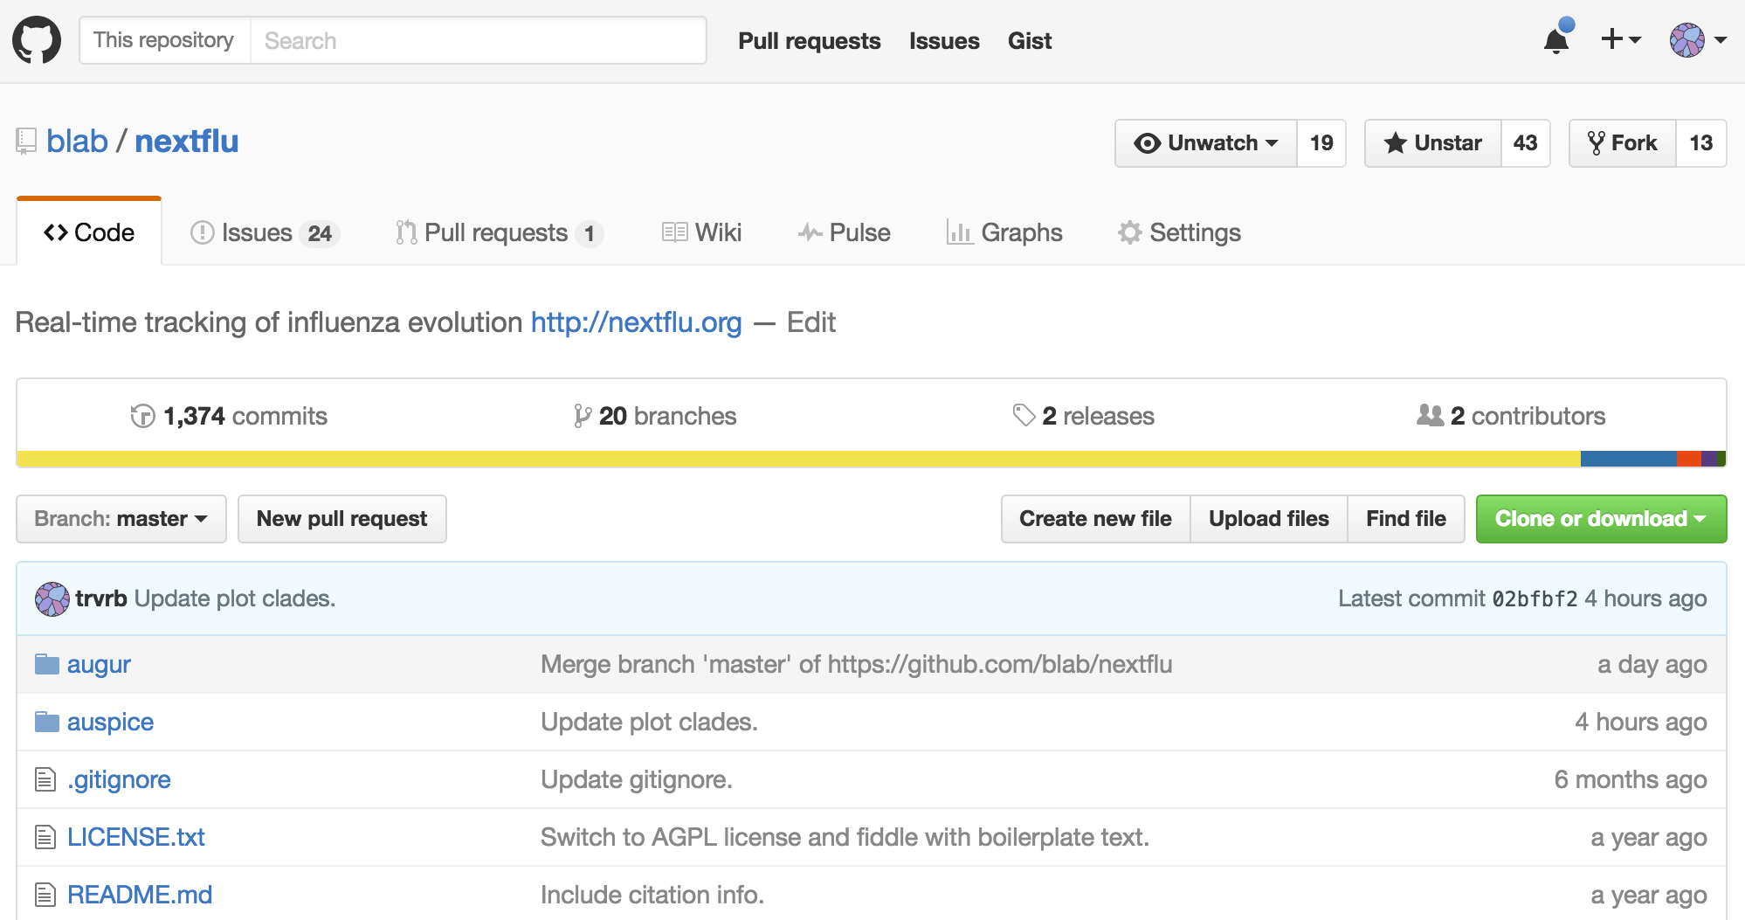This screenshot has height=920, width=1745.
Task: Click the auspice folder icon
Action: pos(46,723)
